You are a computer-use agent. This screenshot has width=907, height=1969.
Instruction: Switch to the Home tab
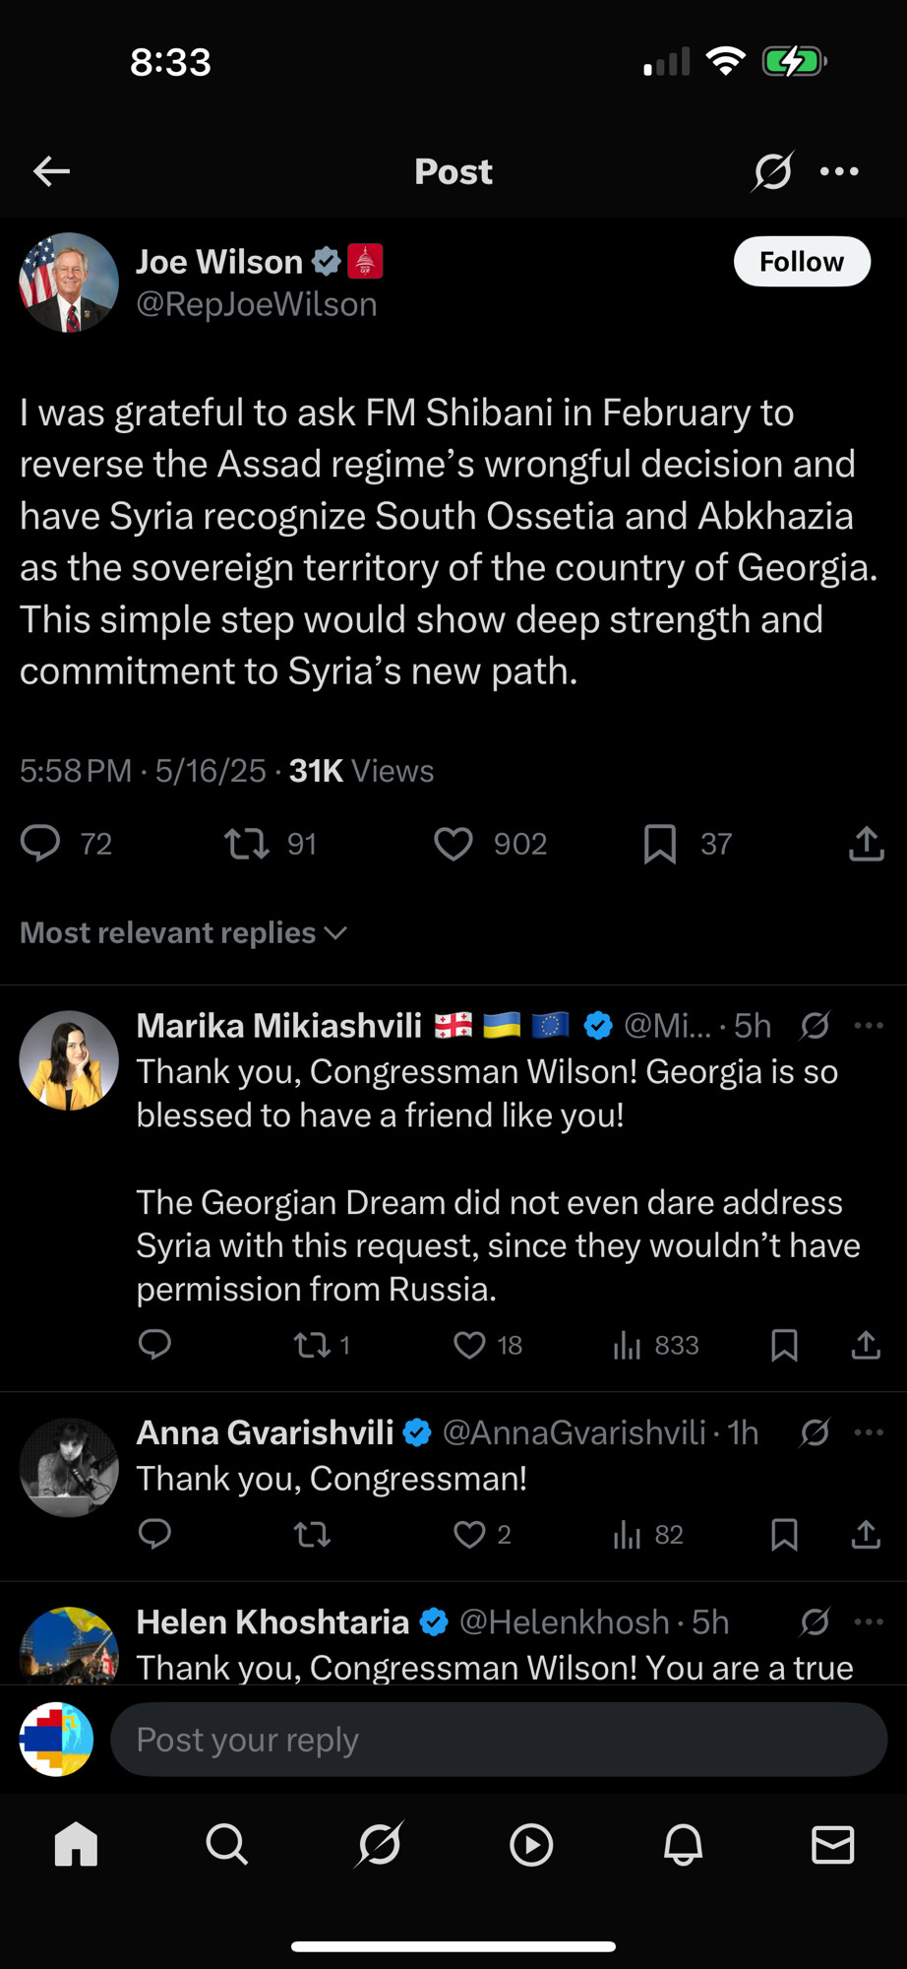click(76, 1844)
